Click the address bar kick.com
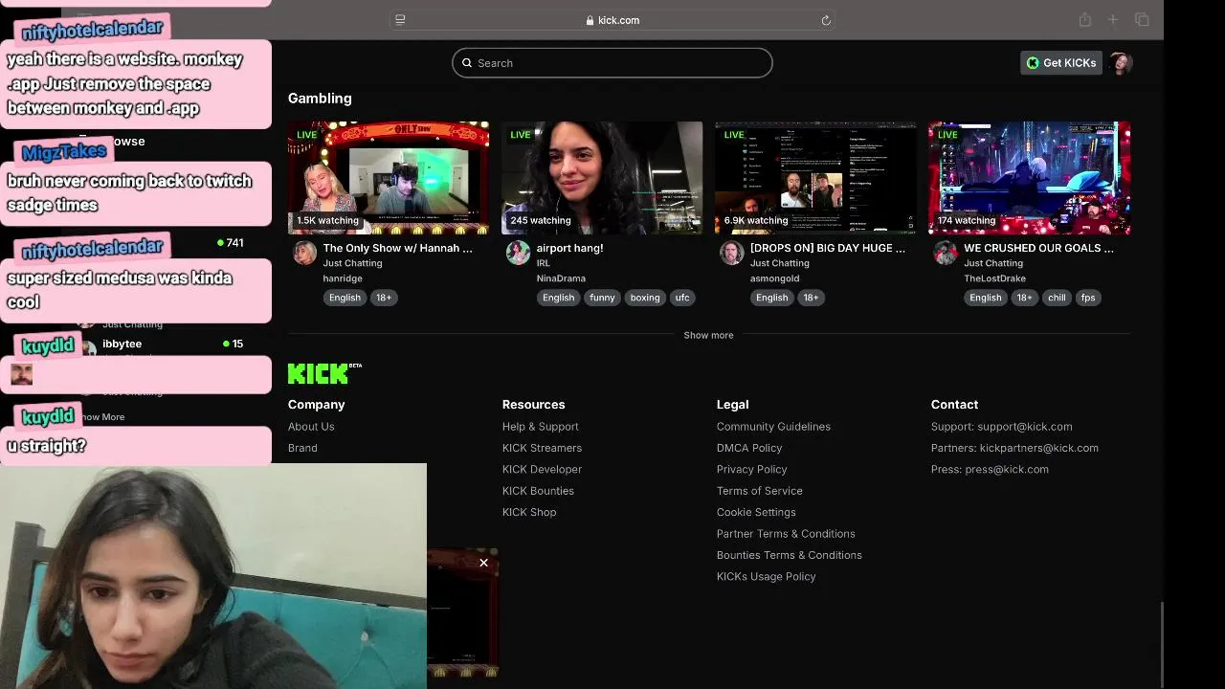Image resolution: width=1225 pixels, height=689 pixels. coord(612,20)
